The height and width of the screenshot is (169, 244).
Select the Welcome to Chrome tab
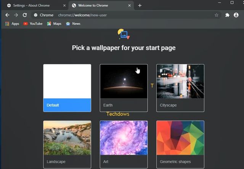97,6
